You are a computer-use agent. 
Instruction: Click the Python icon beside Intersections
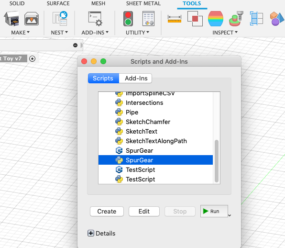119,102
